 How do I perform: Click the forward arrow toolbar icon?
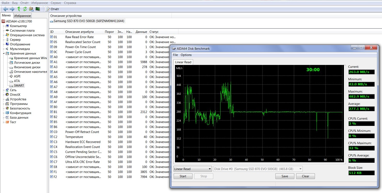(x=12, y=9)
